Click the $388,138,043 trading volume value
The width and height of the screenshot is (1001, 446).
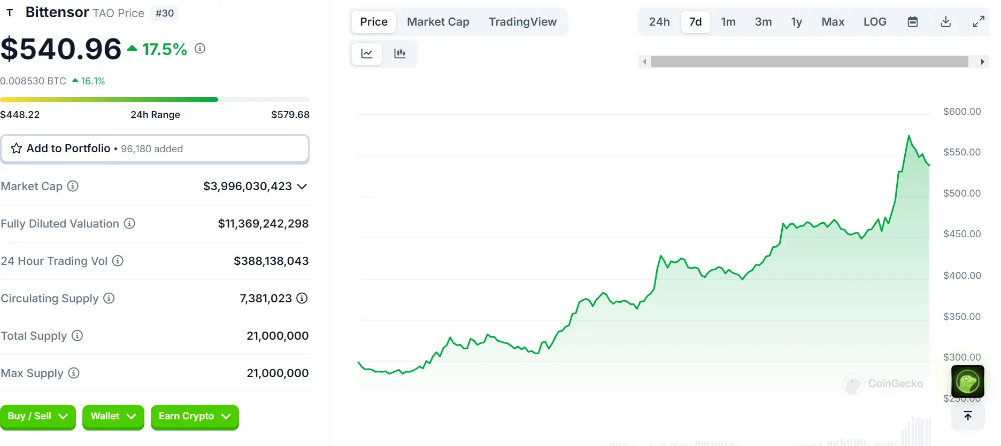271,261
